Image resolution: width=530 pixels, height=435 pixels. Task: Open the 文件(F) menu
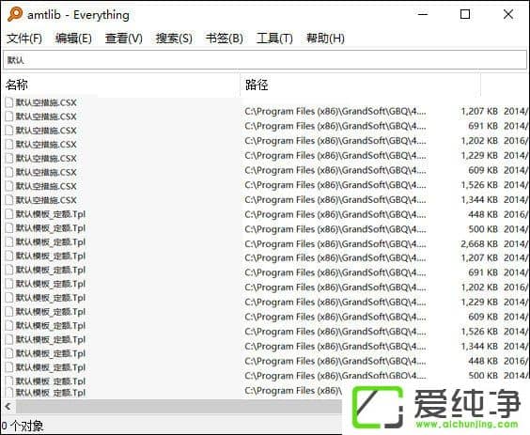click(24, 39)
